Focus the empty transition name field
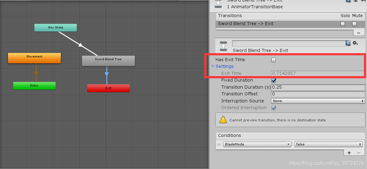This screenshot has width=367, height=169. coord(289,43)
